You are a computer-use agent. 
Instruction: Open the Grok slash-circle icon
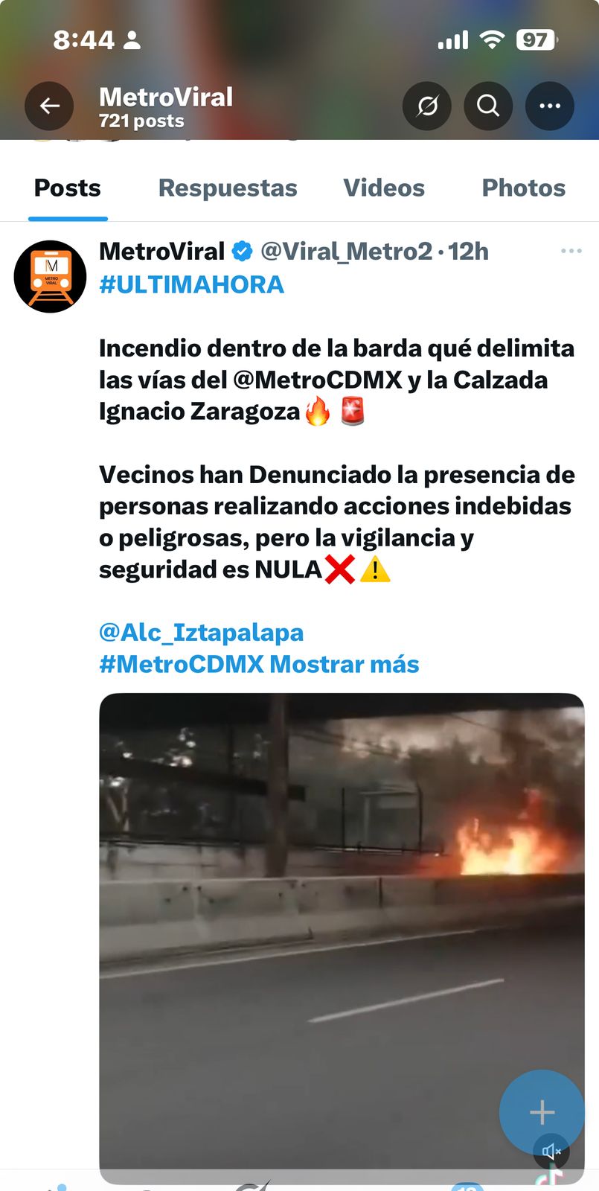pos(427,106)
